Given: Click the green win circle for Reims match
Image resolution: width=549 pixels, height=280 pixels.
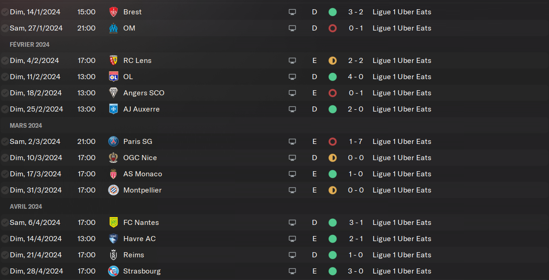Looking at the screenshot, I should click(x=332, y=255).
